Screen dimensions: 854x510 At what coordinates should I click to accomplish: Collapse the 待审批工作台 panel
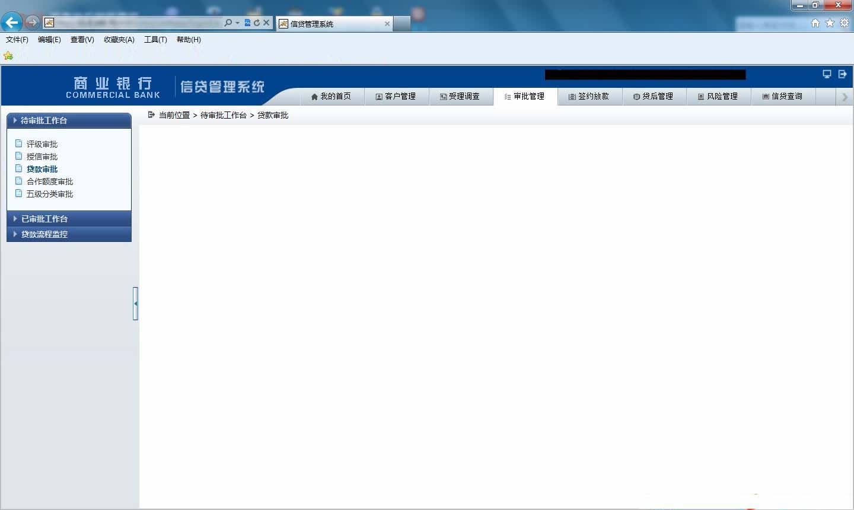[69, 120]
